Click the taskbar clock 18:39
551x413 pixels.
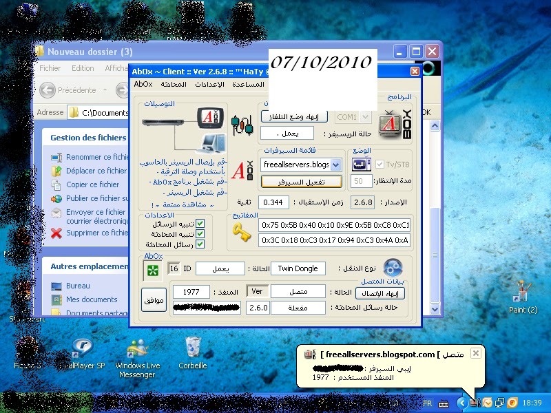(x=532, y=403)
